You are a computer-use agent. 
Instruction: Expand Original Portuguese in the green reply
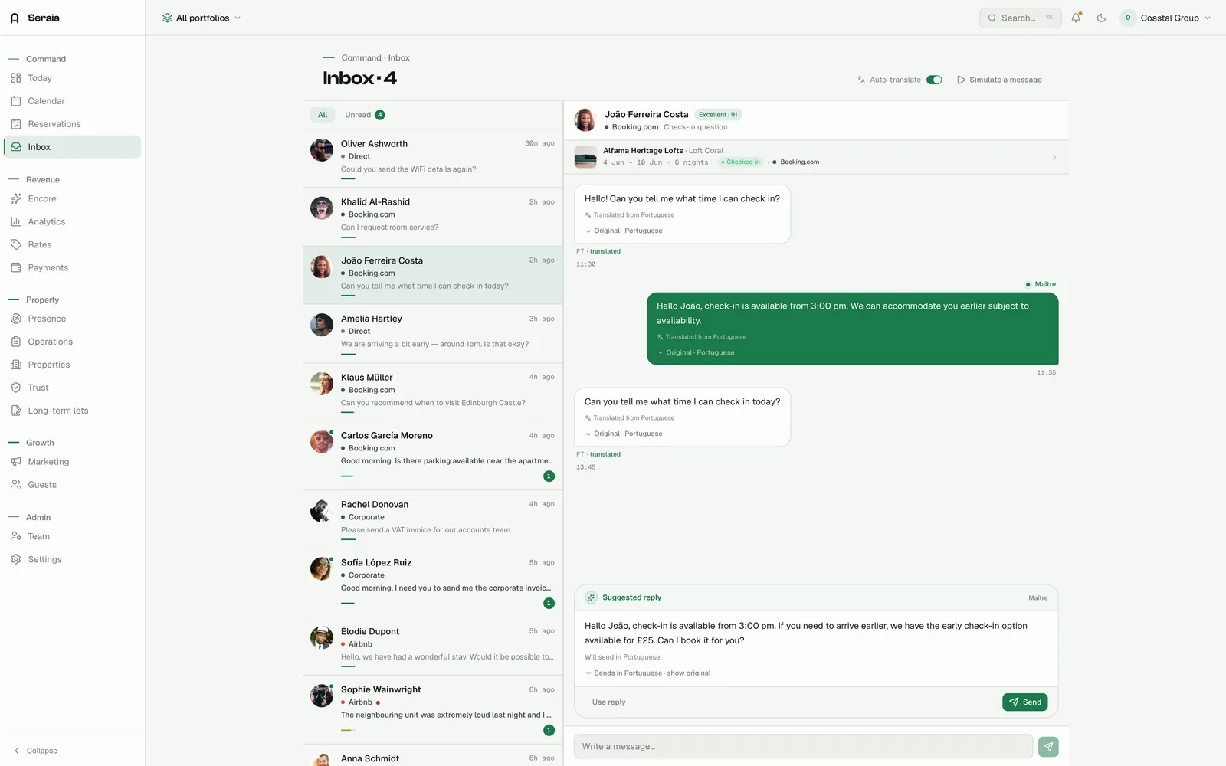point(696,352)
